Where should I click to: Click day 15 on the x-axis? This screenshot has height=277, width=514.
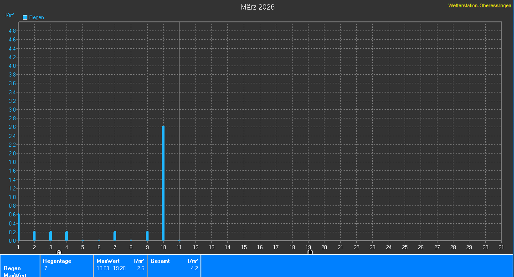pyautogui.click(x=244, y=247)
